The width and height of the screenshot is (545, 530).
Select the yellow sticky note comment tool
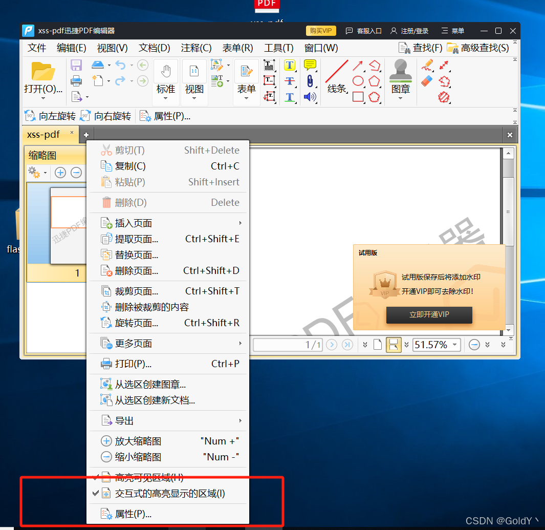click(x=310, y=65)
